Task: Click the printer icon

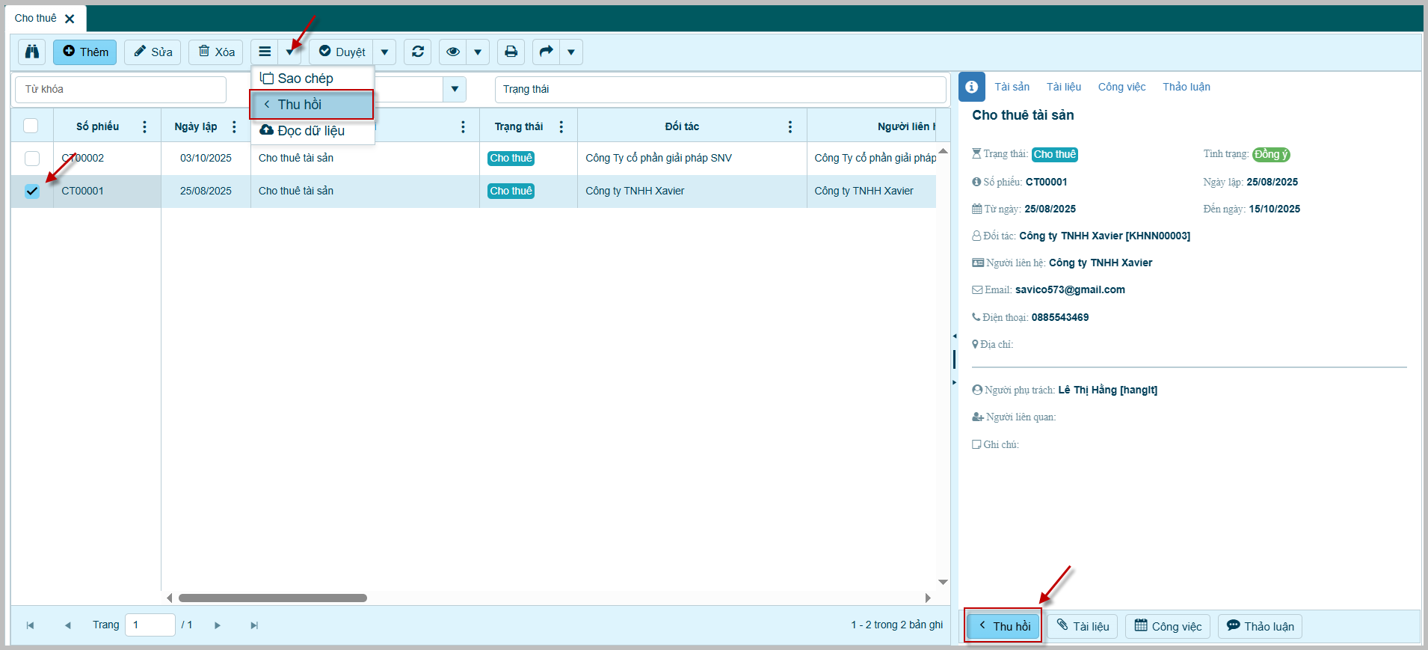Action: click(511, 52)
